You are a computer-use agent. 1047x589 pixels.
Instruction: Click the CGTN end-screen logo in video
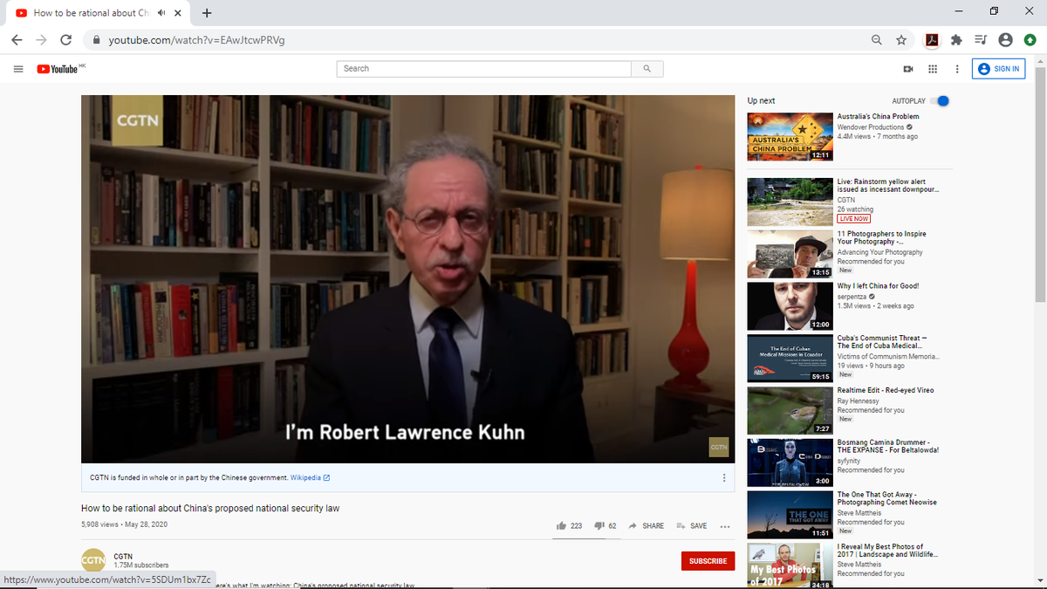tap(718, 447)
